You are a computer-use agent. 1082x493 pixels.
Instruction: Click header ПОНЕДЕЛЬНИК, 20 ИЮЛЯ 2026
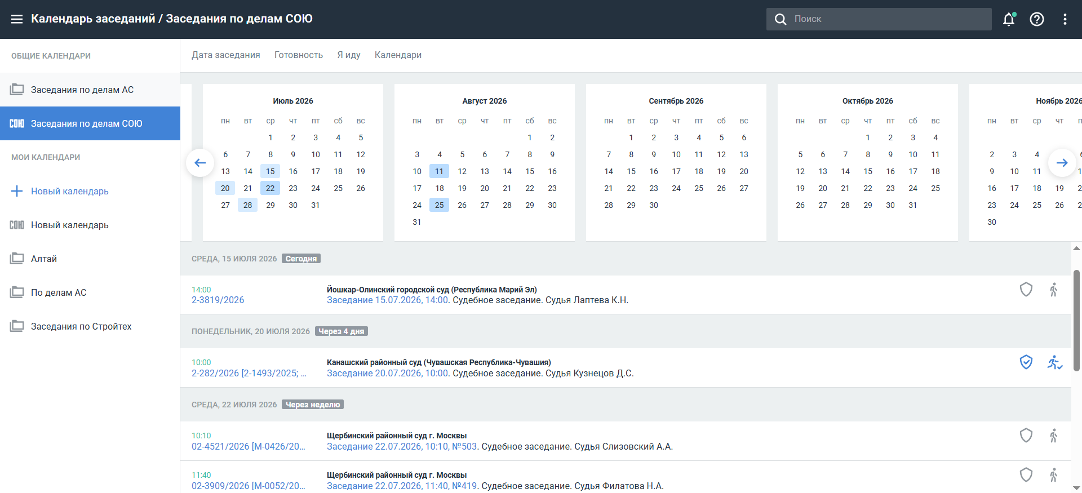pos(251,331)
